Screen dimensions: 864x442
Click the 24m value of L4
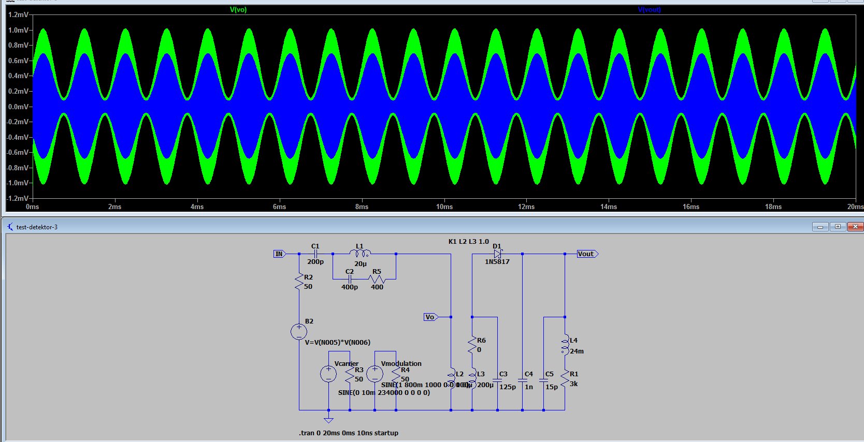click(577, 351)
